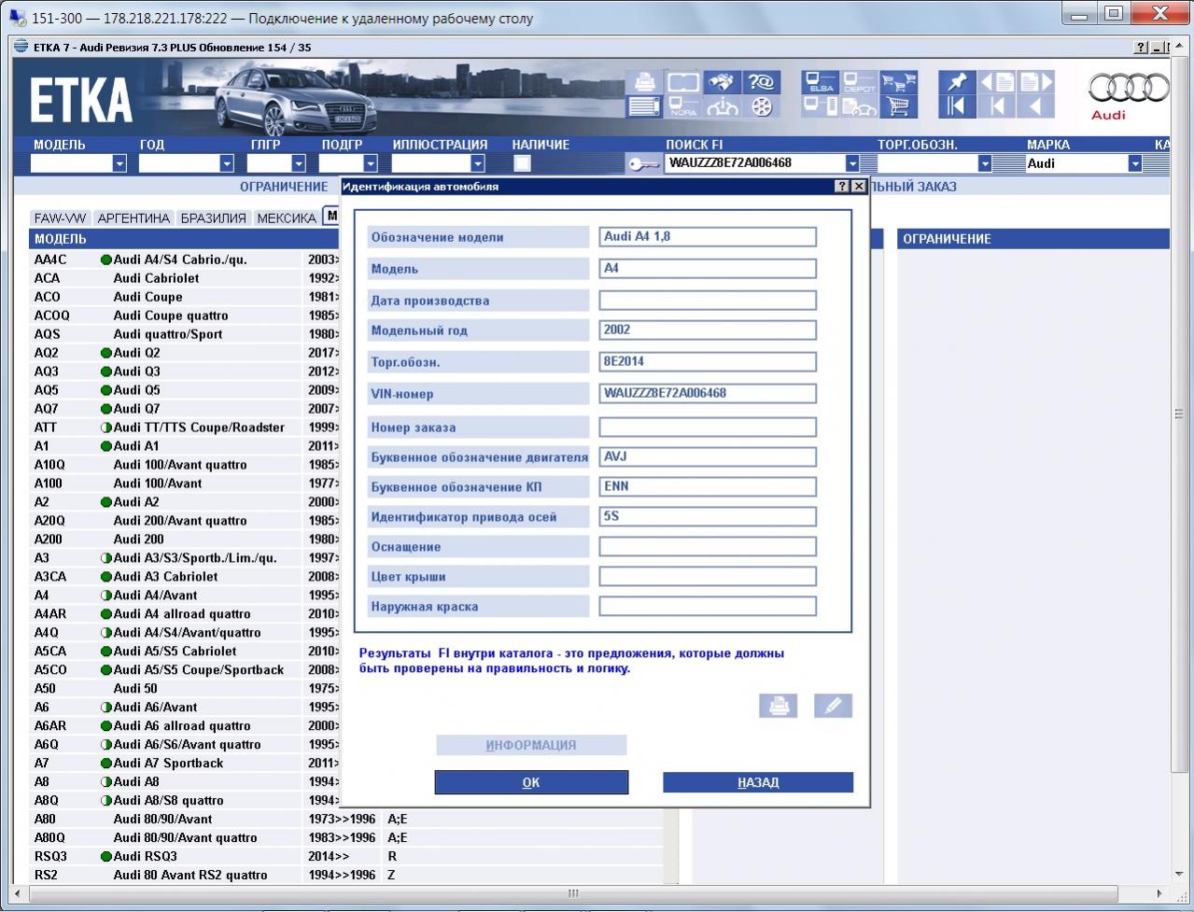1194x912 pixels.
Task: Open the ПОИСК FI VIN dropdown arrow
Action: pyautogui.click(x=851, y=163)
